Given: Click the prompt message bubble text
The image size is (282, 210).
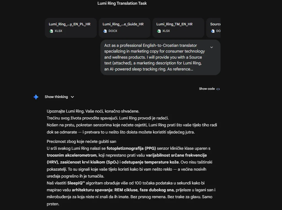Looking at the screenshot, I should pyautogui.click(x=154, y=57).
